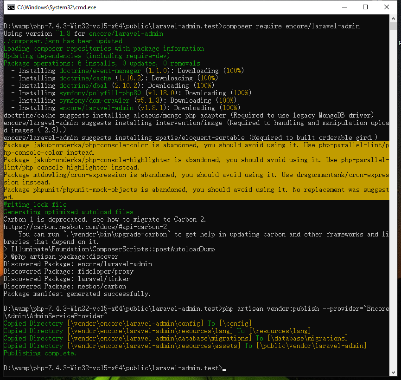Viewport: 401px width, 380px height.
Task: Click the symfony/dom-crawler package name
Action: pyautogui.click(x=95, y=100)
